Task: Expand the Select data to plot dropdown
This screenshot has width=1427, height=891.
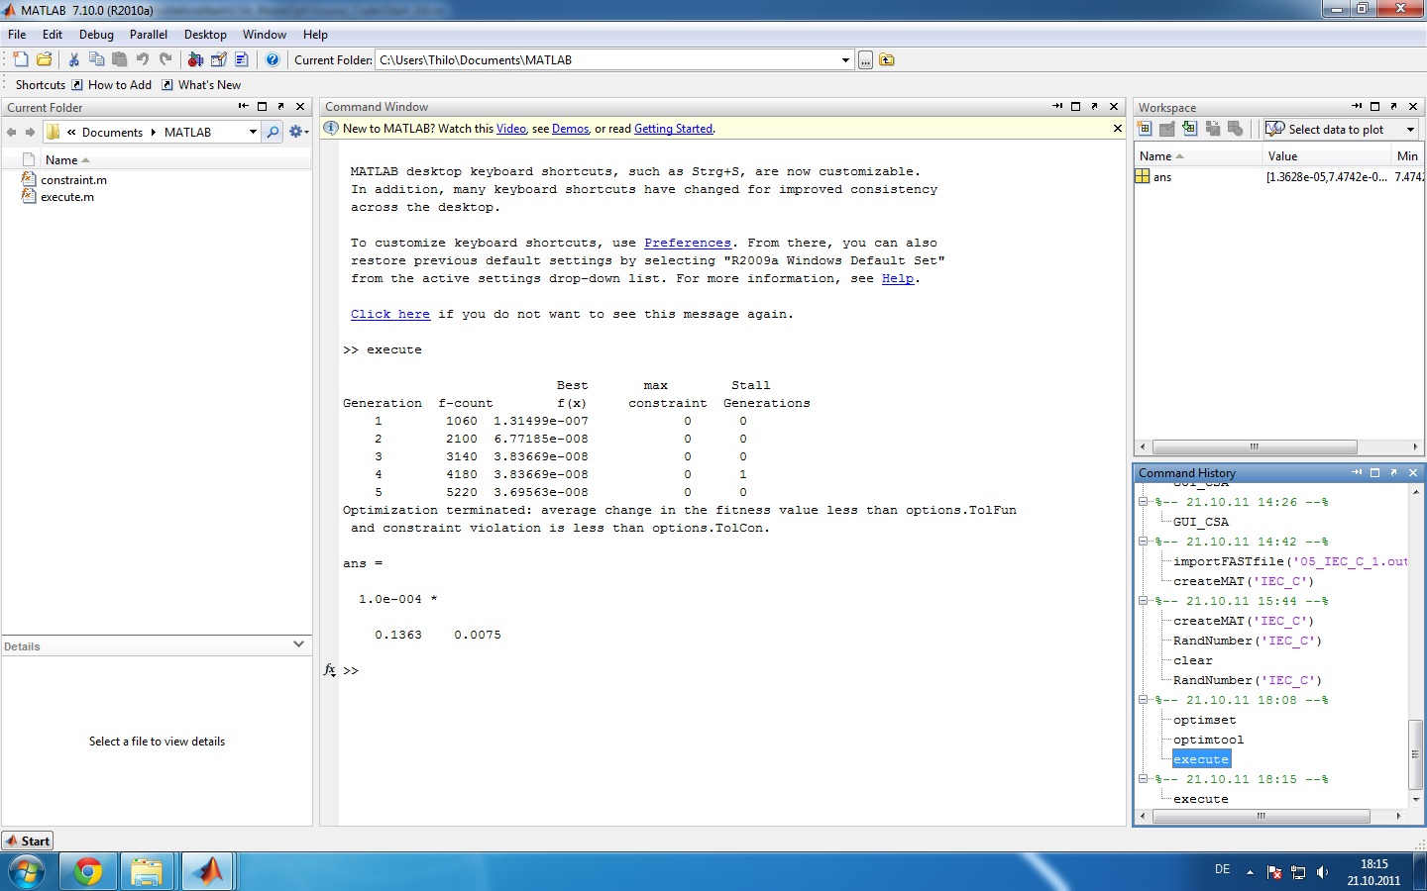Action: pos(1410,130)
